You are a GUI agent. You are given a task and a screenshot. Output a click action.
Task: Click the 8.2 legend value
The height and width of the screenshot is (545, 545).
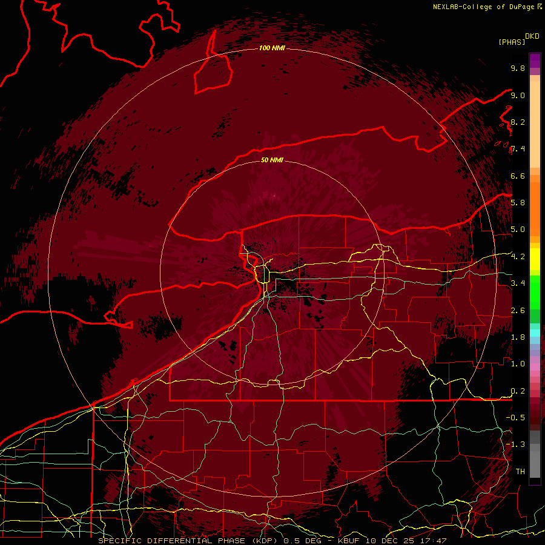click(x=518, y=122)
